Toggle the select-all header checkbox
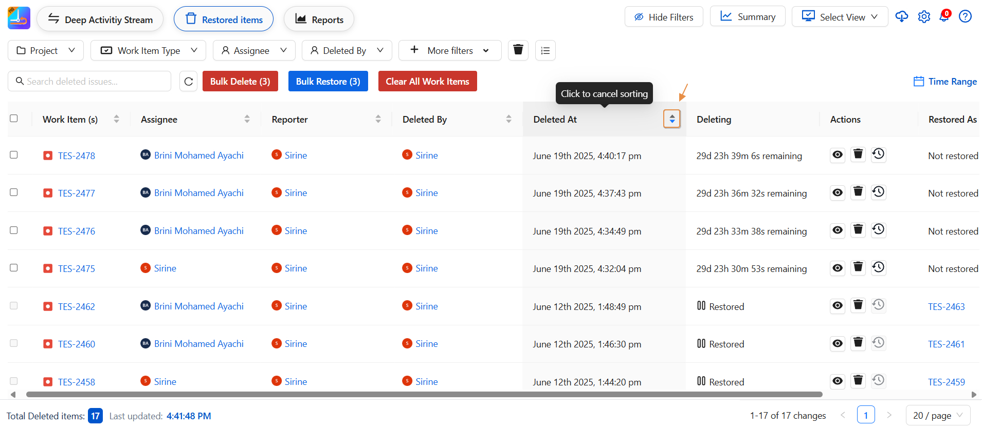The width and height of the screenshot is (982, 428). 14,119
